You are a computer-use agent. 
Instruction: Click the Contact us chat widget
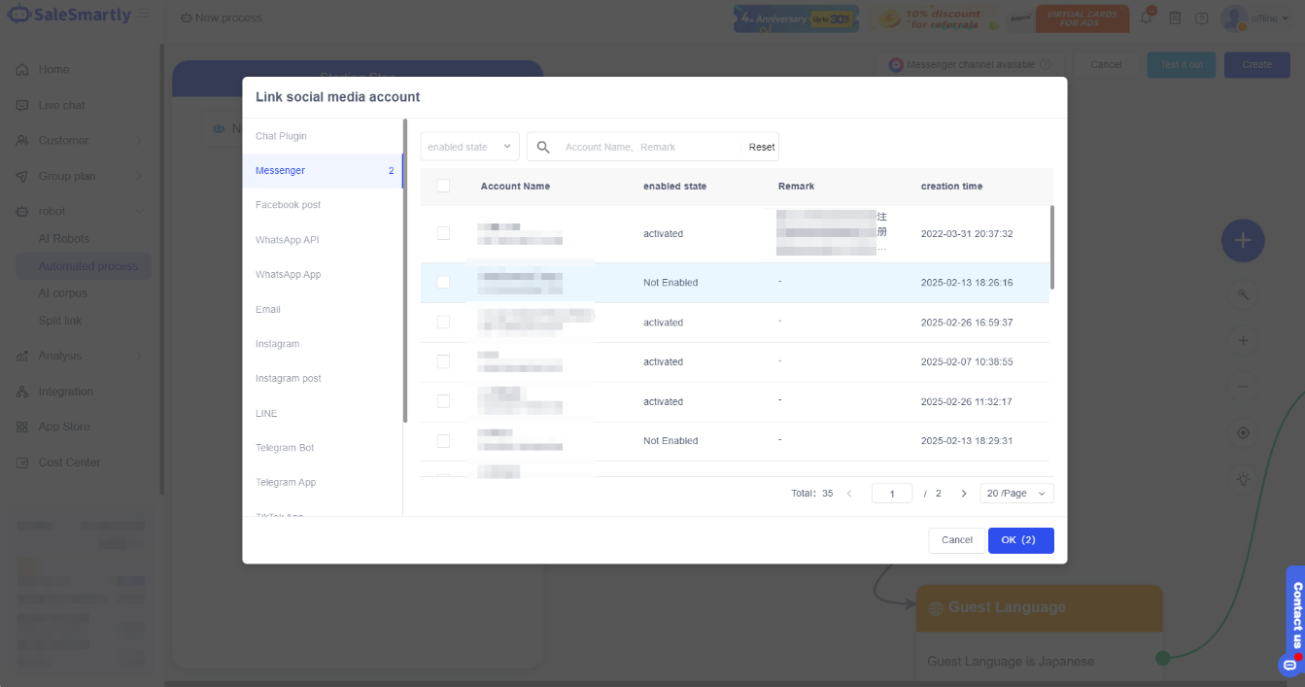[x=1295, y=620]
